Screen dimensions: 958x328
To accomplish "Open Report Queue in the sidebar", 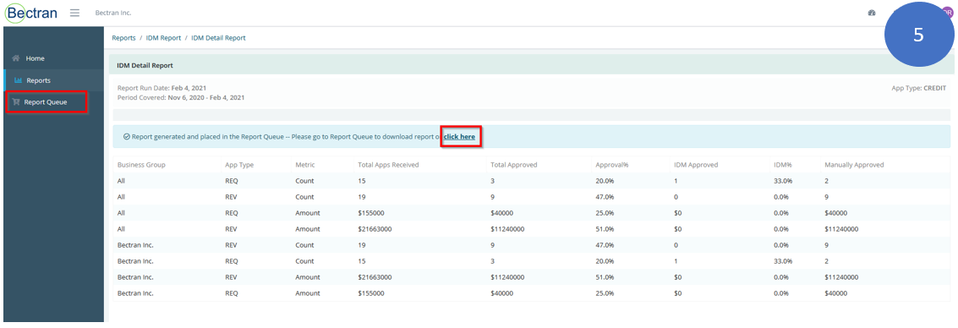I will coord(47,102).
